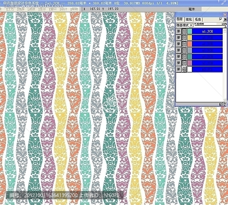The height and width of the screenshot is (205, 228).
Task: Hide the gray layer with its eye
Action: point(179,50)
